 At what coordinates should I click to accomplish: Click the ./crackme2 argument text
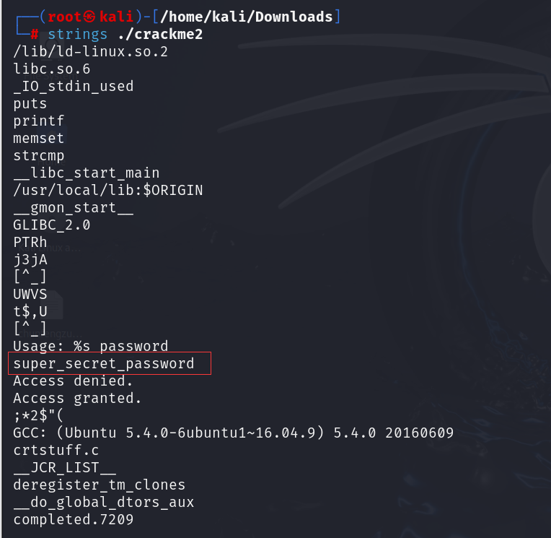(x=160, y=35)
